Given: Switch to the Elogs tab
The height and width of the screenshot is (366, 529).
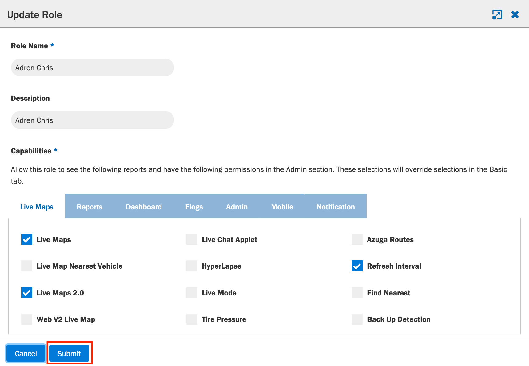Looking at the screenshot, I should tap(194, 207).
